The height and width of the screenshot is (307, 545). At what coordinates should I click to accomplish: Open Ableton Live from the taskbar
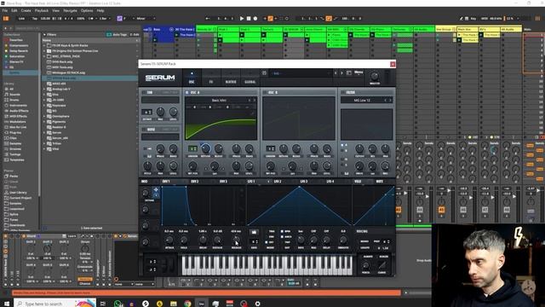[202, 304]
